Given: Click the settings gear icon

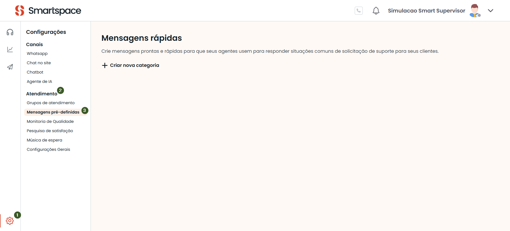Looking at the screenshot, I should pos(10,221).
